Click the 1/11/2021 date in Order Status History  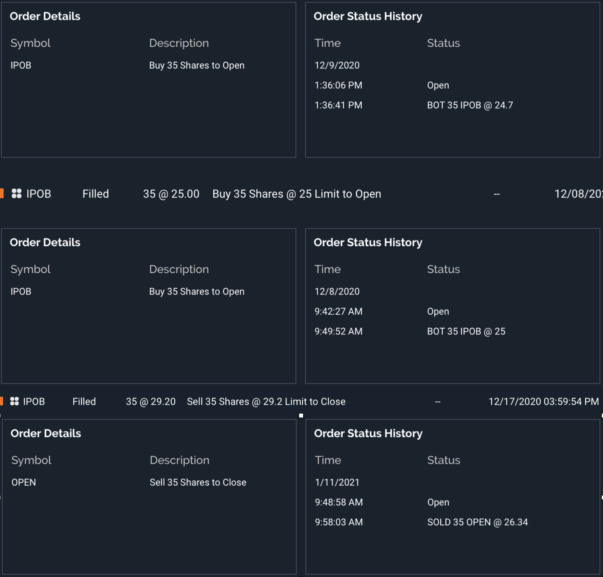pyautogui.click(x=337, y=482)
